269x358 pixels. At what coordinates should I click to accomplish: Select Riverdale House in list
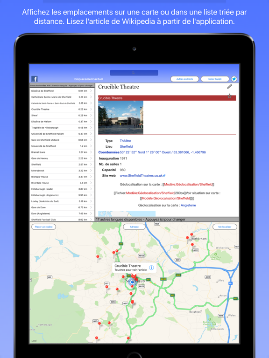pos(62,183)
